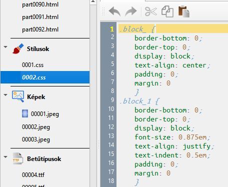This screenshot has width=228, height=187.
Task: Click the Stílusok paintbrush icon
Action: coord(18,48)
